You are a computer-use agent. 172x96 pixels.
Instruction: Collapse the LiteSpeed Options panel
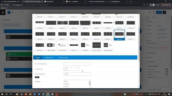[158, 66]
